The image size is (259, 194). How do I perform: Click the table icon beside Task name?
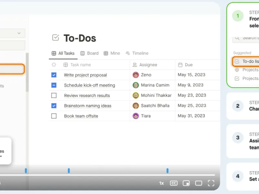(x=66, y=65)
